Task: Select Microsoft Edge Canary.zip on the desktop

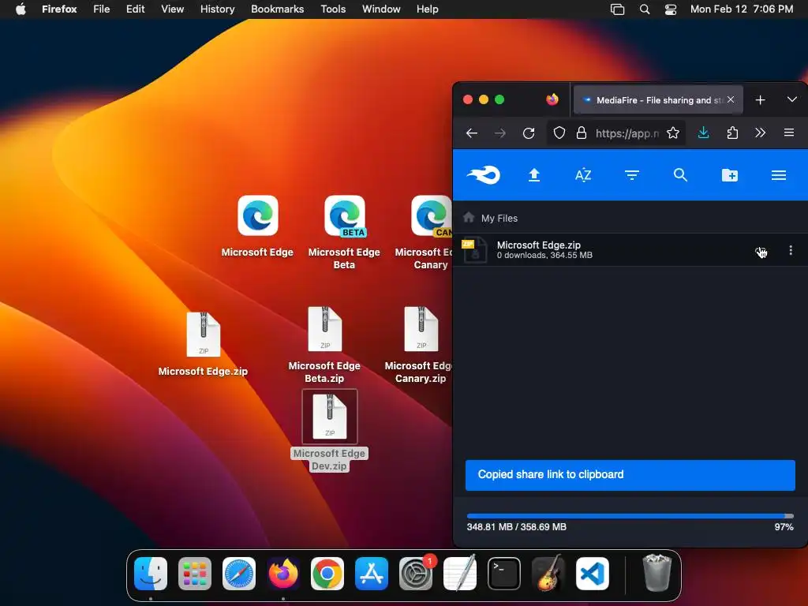Action: point(421,329)
